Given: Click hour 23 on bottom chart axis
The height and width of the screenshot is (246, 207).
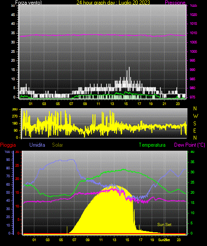Looking at the screenshot, I should coord(179,240).
